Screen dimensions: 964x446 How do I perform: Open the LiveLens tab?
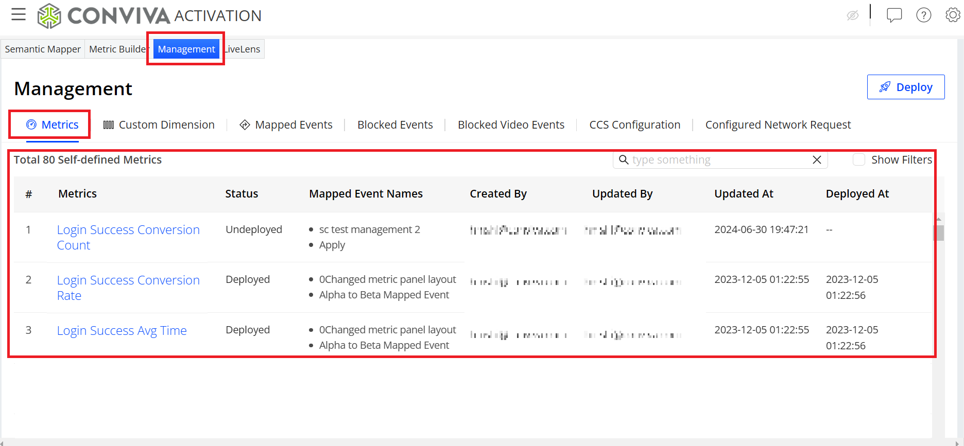(x=244, y=49)
